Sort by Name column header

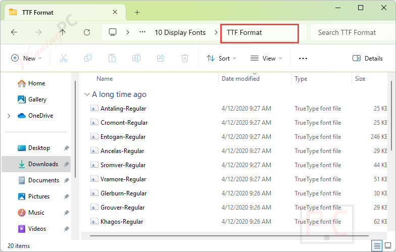point(105,79)
